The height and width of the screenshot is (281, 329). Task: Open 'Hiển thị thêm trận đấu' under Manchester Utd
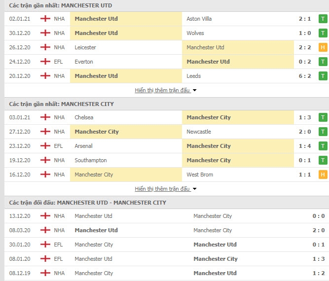tap(162, 90)
